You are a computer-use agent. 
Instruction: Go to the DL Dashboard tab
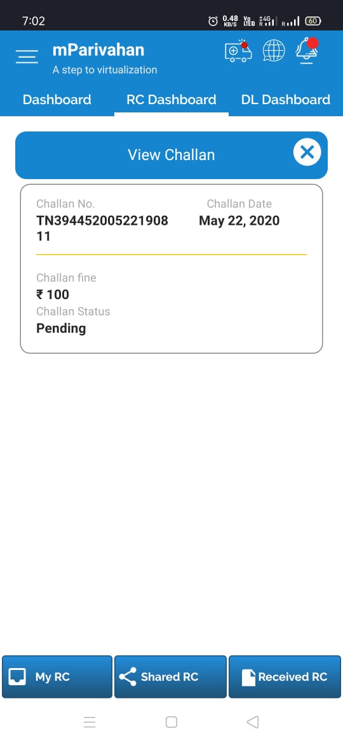tap(286, 100)
